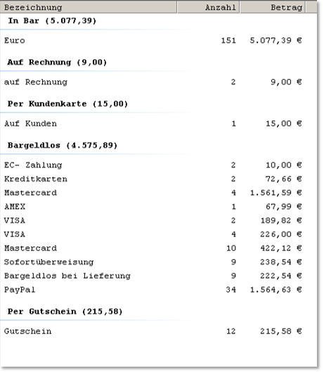Select the VISA row with 189,82 €
This screenshot has width=324, height=373.
(158, 220)
